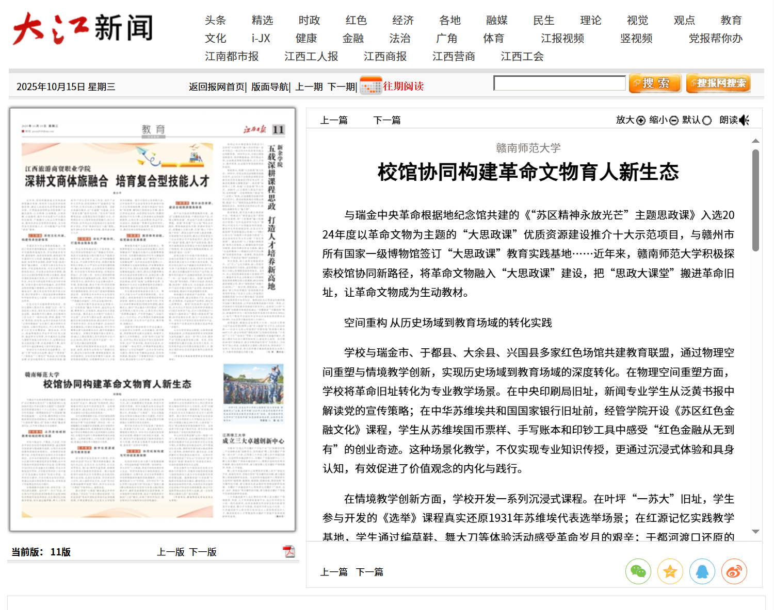Image resolution: width=774 pixels, height=610 pixels.
Task: Go to the 江南都市报 section
Action: pos(232,56)
